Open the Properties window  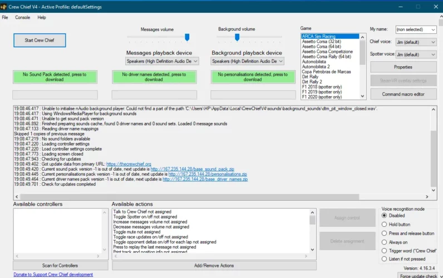403,67
